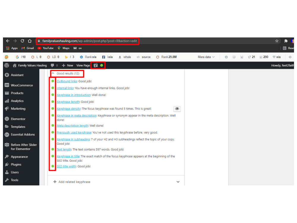Open the SEOquake density report icon

pyautogui.click(x=242, y=57)
